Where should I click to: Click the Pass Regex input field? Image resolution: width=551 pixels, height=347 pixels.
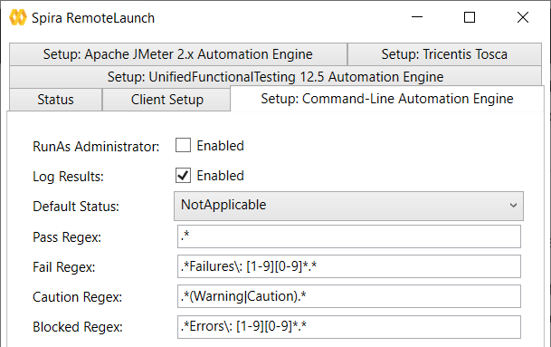pos(349,236)
